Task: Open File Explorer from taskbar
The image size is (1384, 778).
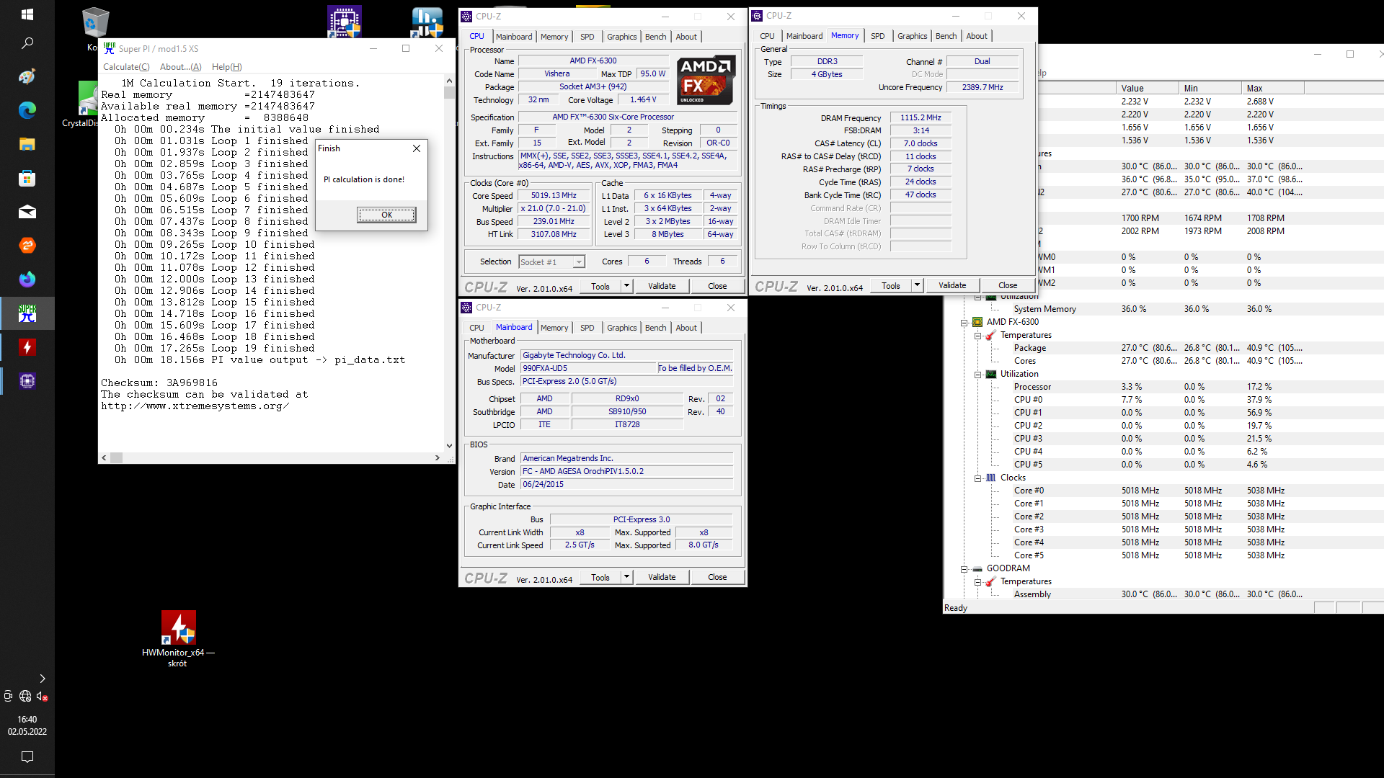Action: point(27,144)
